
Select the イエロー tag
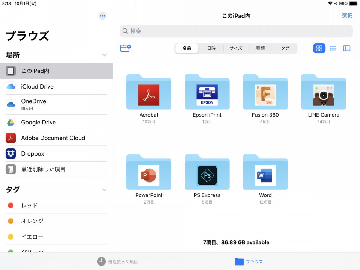[x=56, y=237]
